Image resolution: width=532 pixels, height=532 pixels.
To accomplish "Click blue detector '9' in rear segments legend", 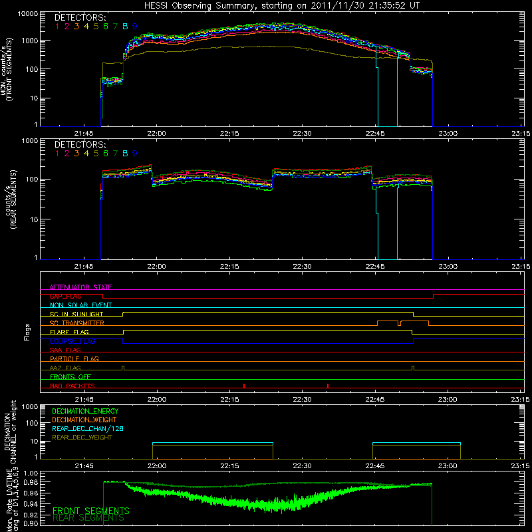I will [135, 154].
